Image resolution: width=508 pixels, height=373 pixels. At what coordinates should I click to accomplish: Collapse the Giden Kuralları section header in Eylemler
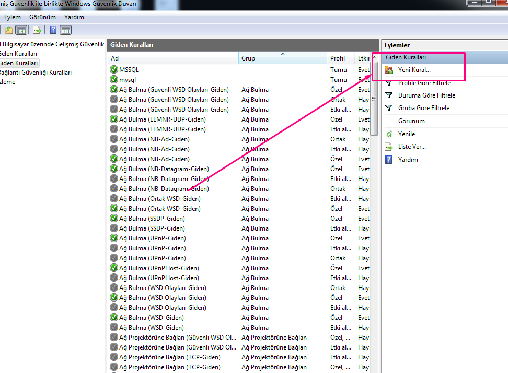tap(445, 57)
